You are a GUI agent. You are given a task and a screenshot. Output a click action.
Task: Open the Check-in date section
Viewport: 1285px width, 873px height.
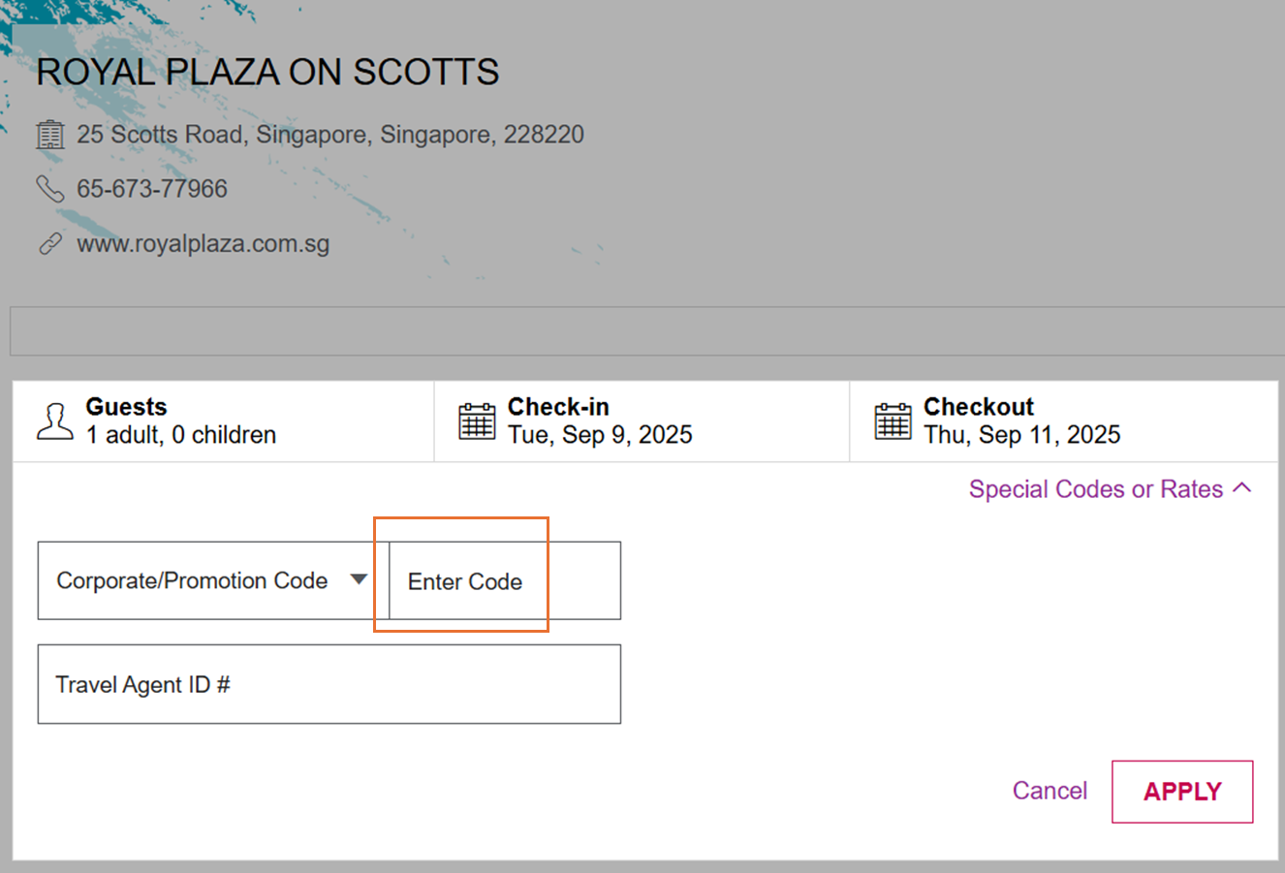pyautogui.click(x=642, y=421)
